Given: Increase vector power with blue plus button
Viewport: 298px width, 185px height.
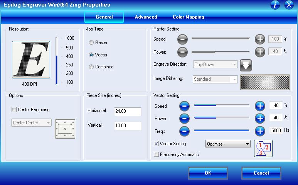Looking at the screenshot, I should pos(260,119).
